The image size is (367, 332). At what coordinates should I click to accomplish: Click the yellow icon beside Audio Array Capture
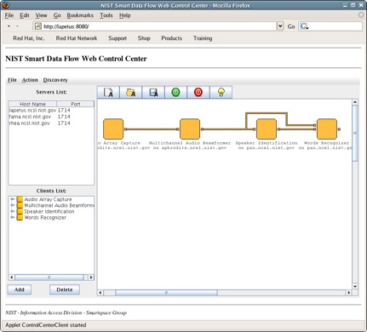click(x=20, y=199)
